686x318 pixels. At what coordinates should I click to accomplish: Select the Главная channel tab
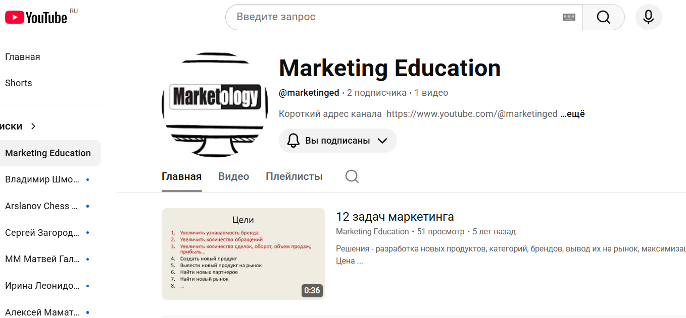tap(181, 177)
